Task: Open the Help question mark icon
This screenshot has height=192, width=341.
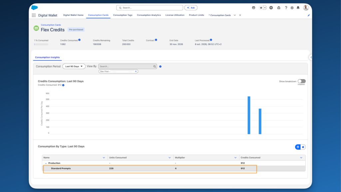Action: [x=286, y=8]
